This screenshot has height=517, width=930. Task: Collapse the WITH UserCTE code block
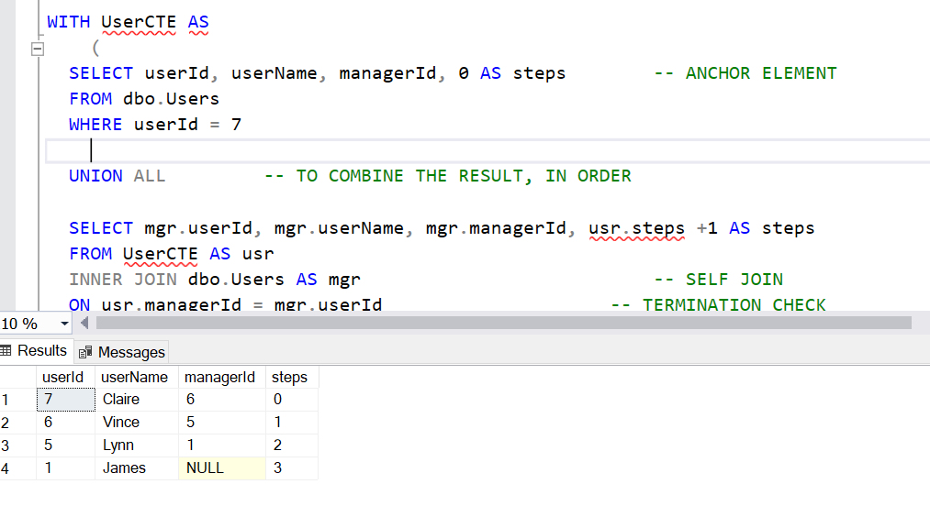37,49
